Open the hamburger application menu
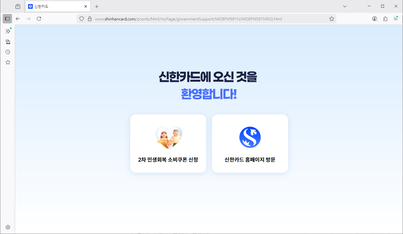The width and height of the screenshot is (403, 234). pos(396,18)
